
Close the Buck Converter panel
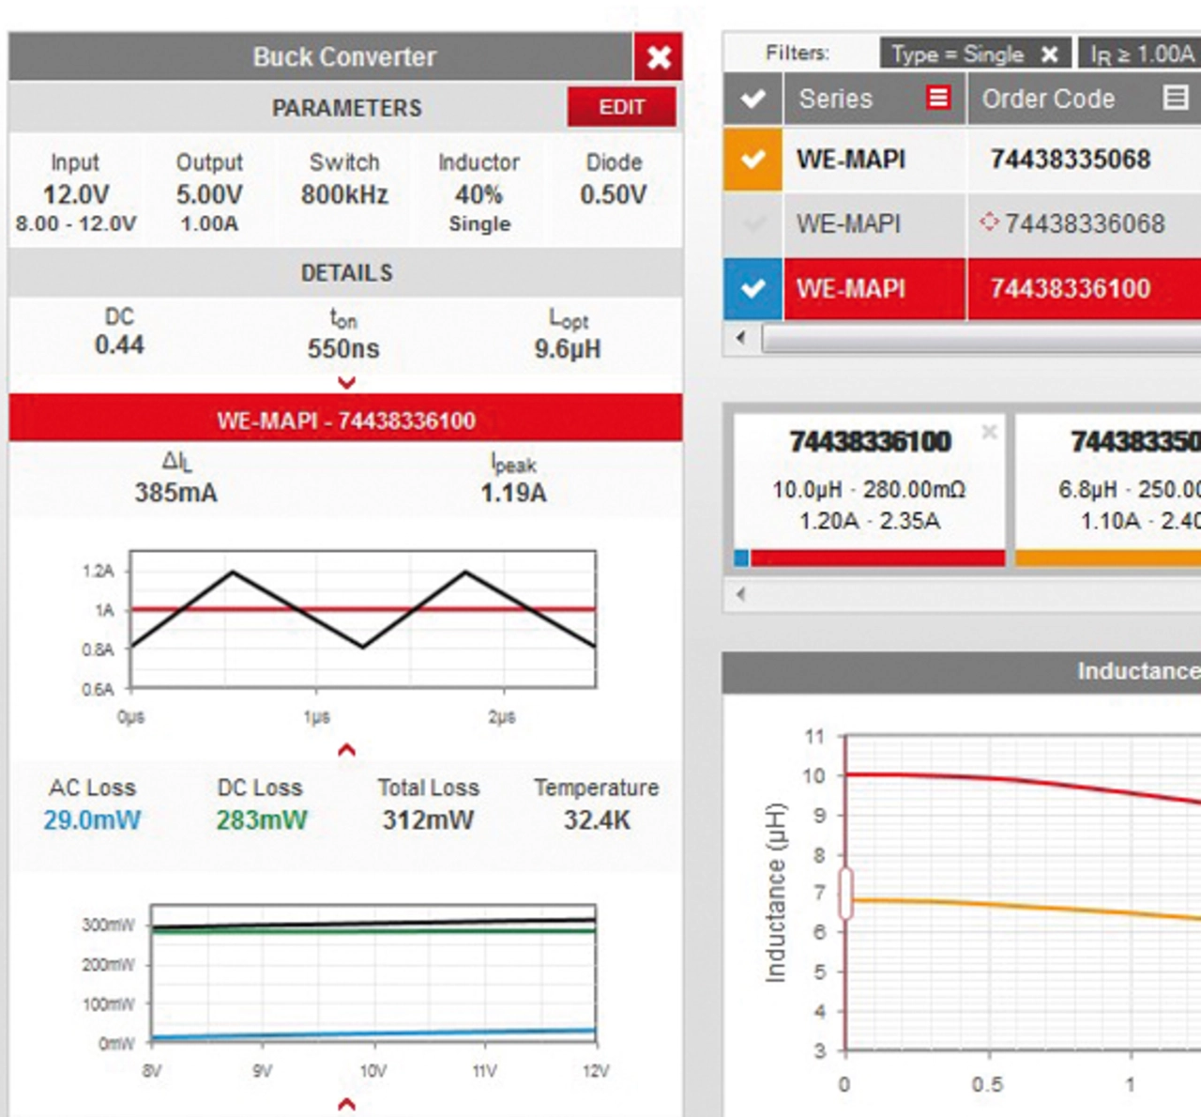point(659,57)
